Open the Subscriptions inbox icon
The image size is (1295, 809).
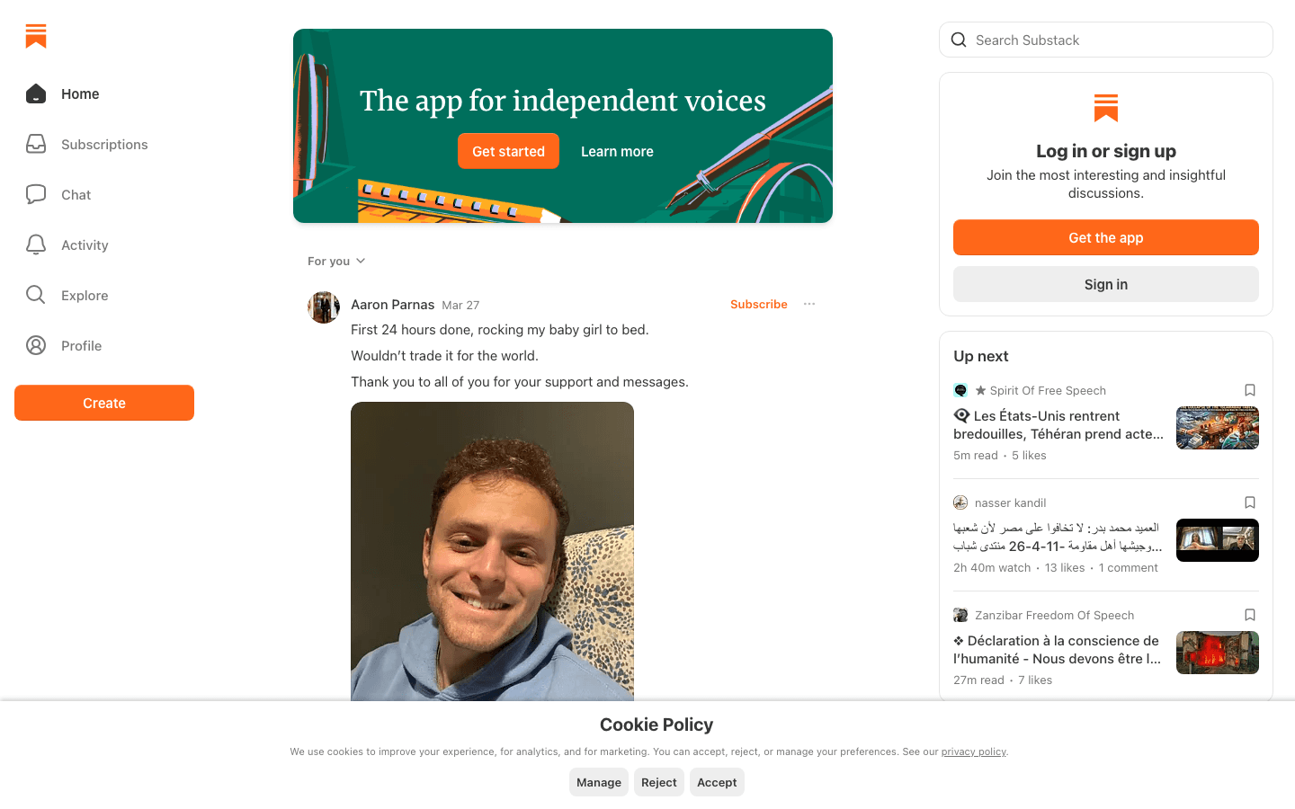36,144
